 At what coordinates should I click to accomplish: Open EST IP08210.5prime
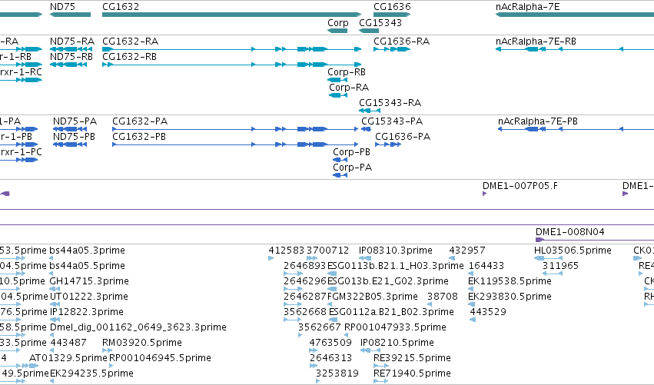point(397,343)
